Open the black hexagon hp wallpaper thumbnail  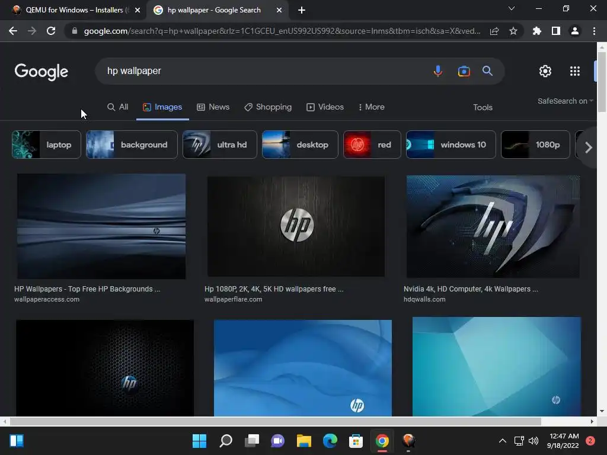tap(105, 368)
